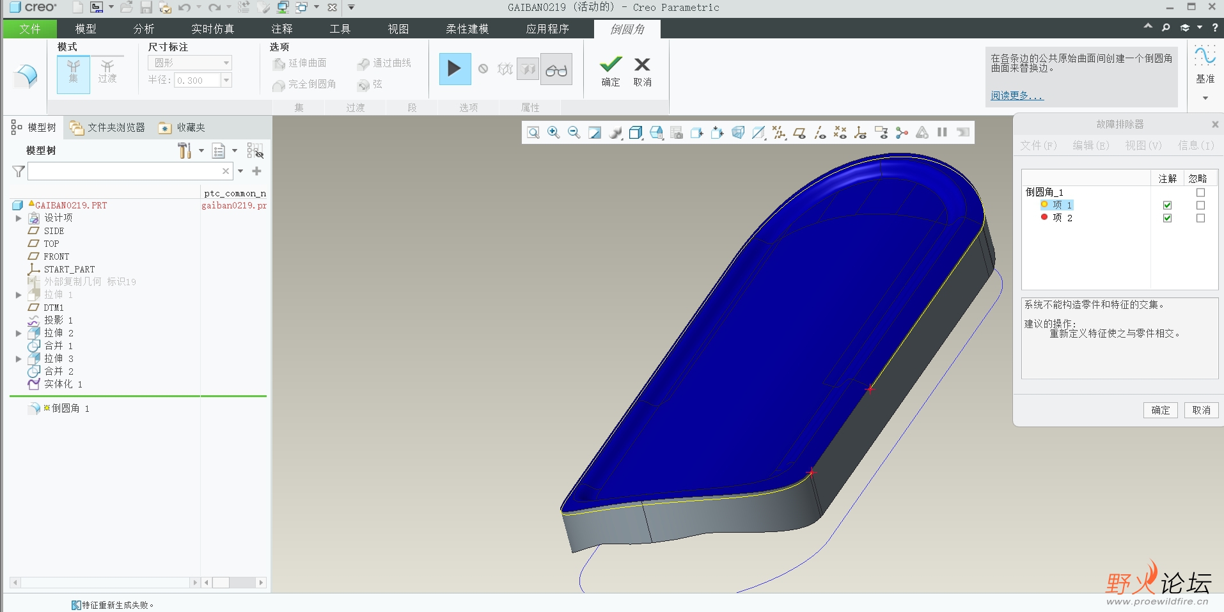Toggle ignore checkbox for item 2
The height and width of the screenshot is (612, 1224).
1200,218
